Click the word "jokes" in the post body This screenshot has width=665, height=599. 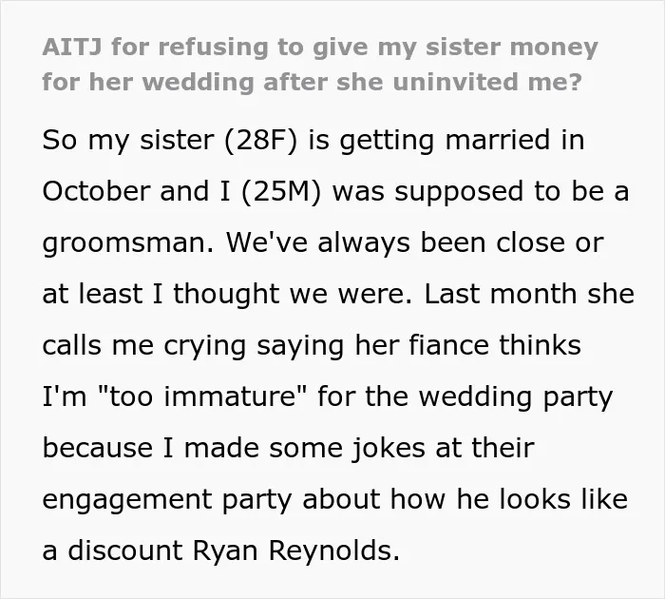point(389,449)
